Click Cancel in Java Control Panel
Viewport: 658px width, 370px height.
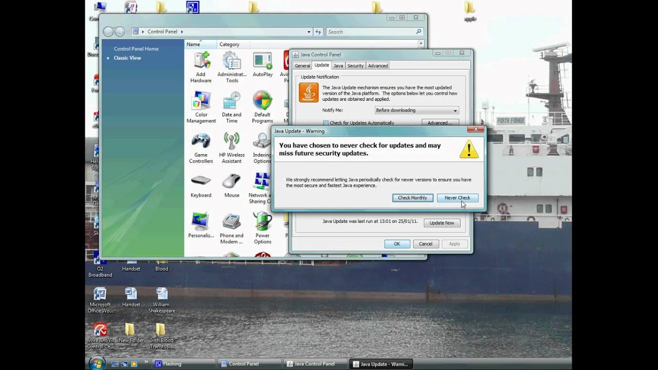[x=426, y=244]
